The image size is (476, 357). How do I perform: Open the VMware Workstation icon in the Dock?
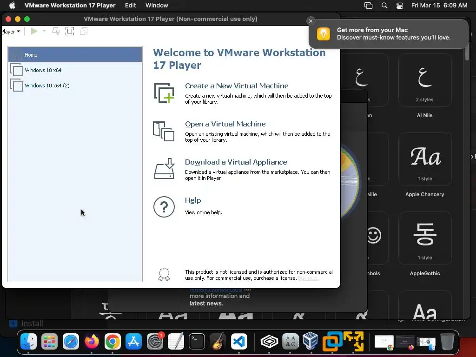click(x=332, y=342)
